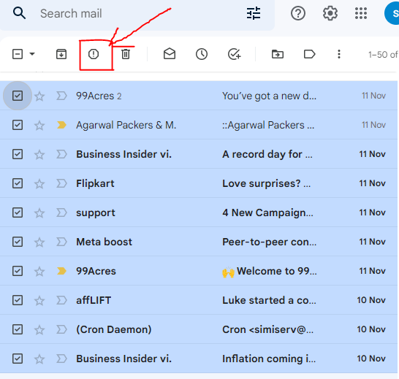The width and height of the screenshot is (399, 379).
Task: Open the Settings gear
Action: (x=330, y=13)
